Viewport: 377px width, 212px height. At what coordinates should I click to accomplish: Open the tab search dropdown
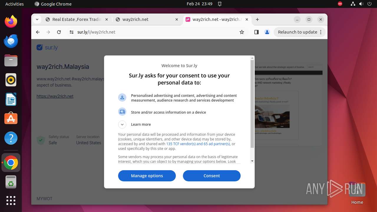pos(37,19)
